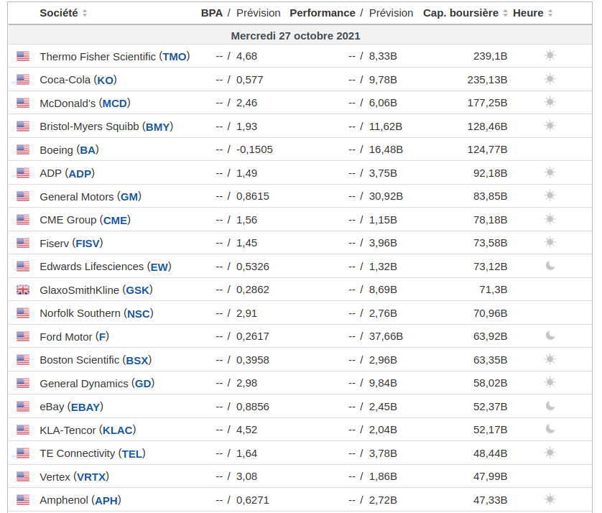
Task: Click the moon icon in eBay row
Action: (550, 406)
